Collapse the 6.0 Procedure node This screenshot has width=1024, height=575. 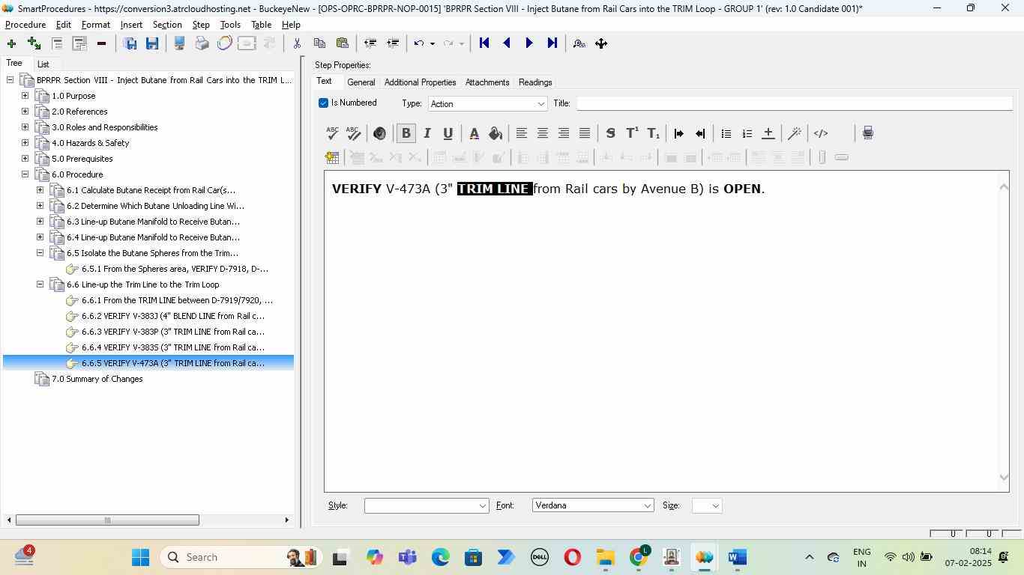pyautogui.click(x=25, y=174)
